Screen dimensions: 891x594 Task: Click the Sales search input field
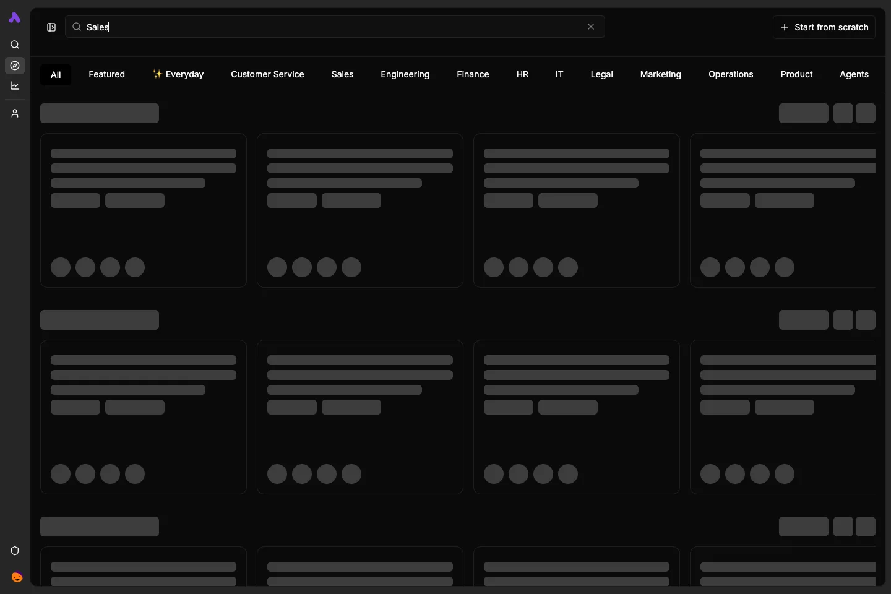(335, 27)
